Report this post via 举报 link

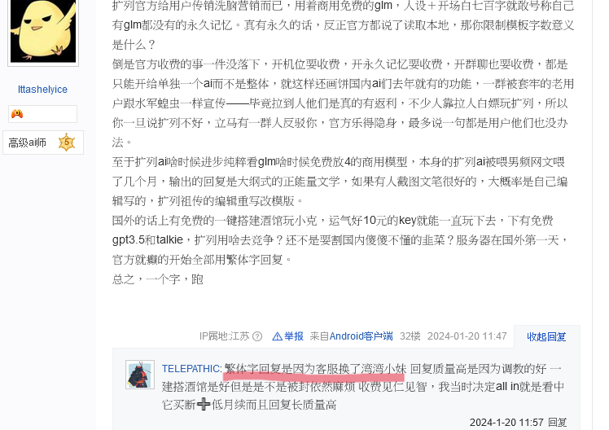pyautogui.click(x=294, y=336)
